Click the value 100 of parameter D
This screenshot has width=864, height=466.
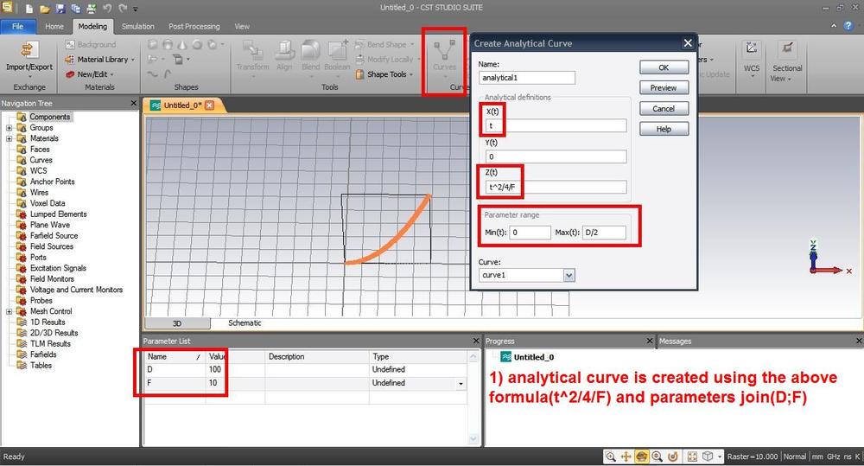point(215,369)
